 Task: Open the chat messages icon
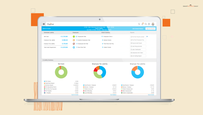click(x=146, y=24)
